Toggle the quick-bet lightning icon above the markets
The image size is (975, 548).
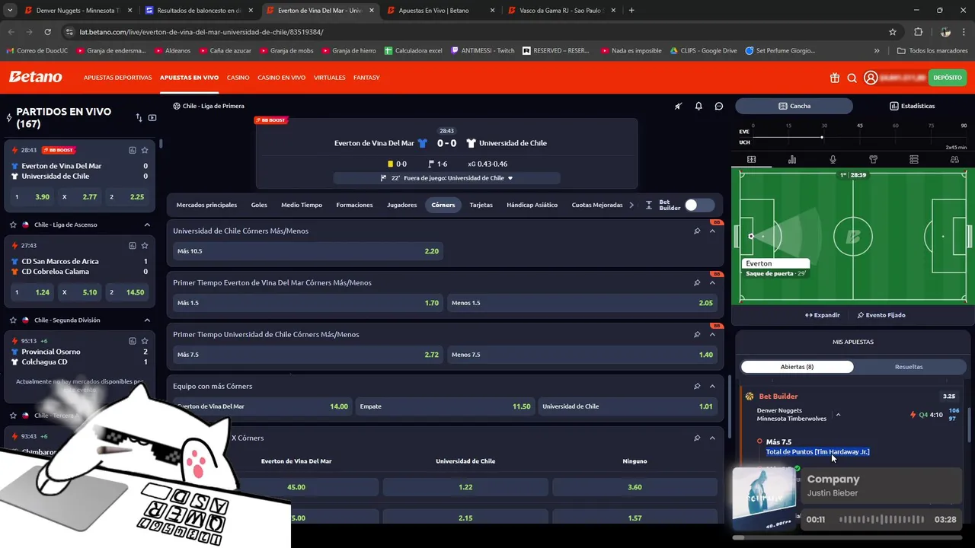[678, 106]
